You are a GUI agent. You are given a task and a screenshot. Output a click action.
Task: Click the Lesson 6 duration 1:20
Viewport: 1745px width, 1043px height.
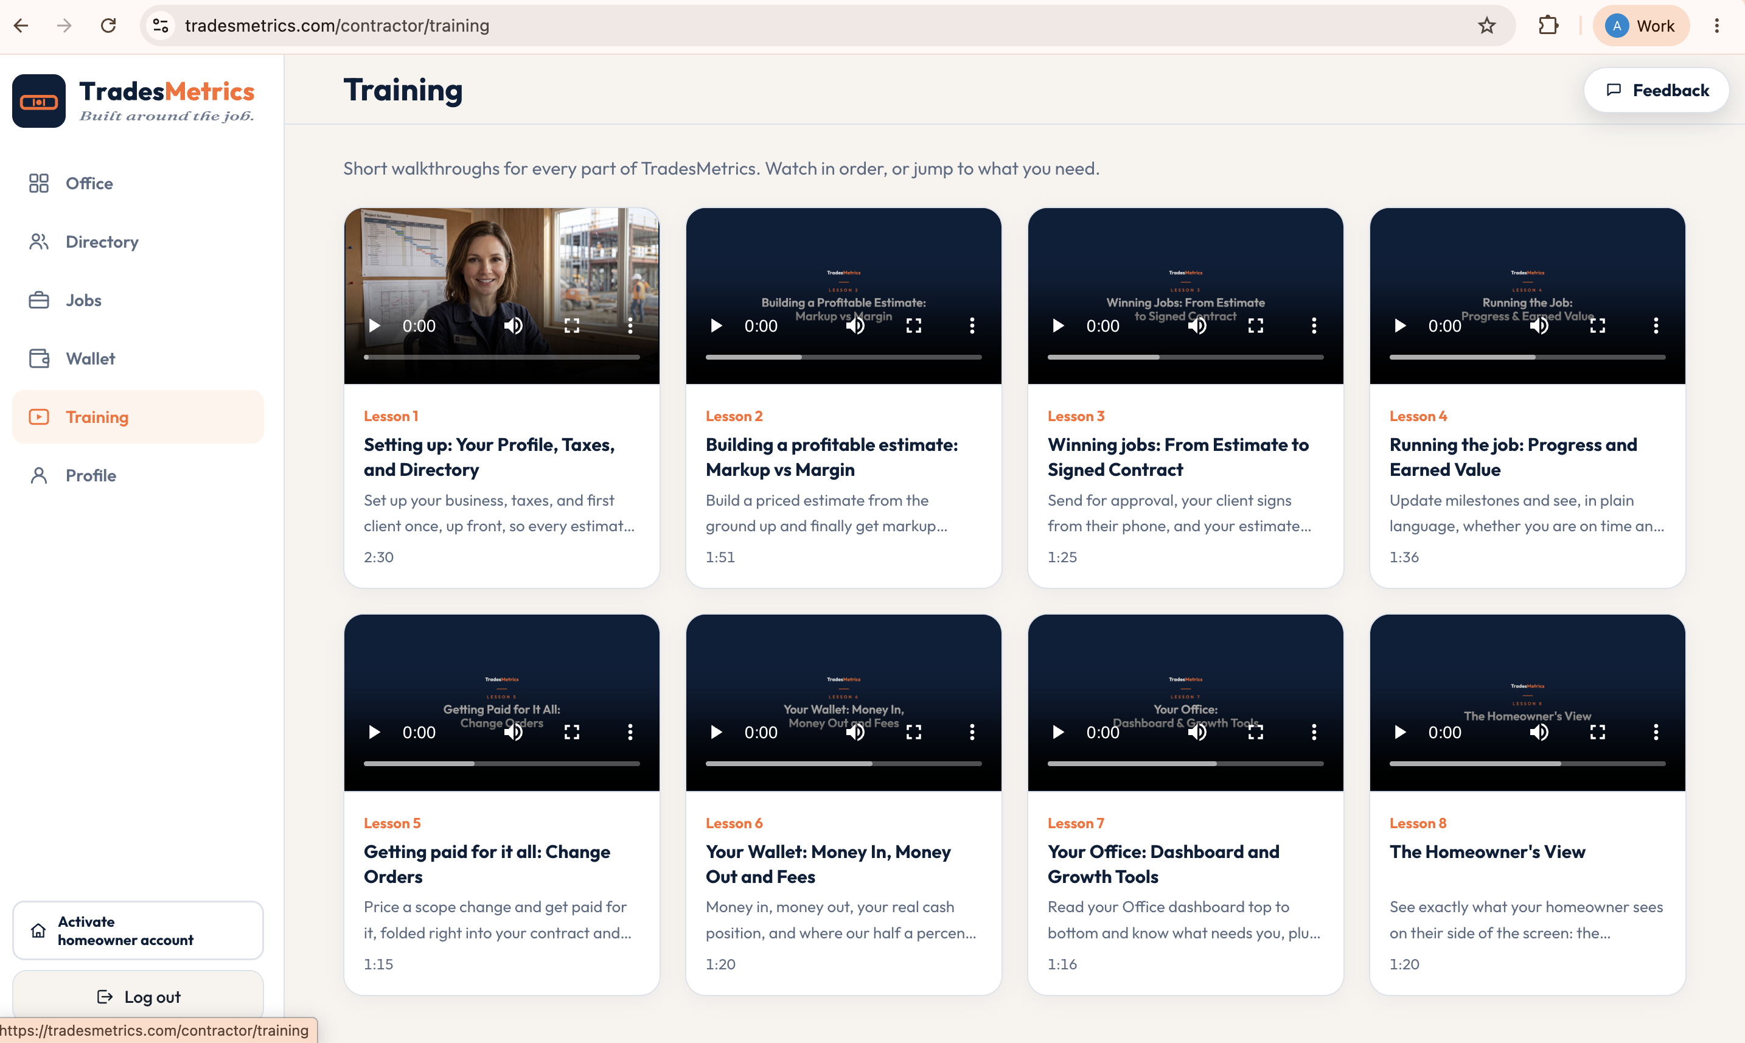(x=720, y=965)
